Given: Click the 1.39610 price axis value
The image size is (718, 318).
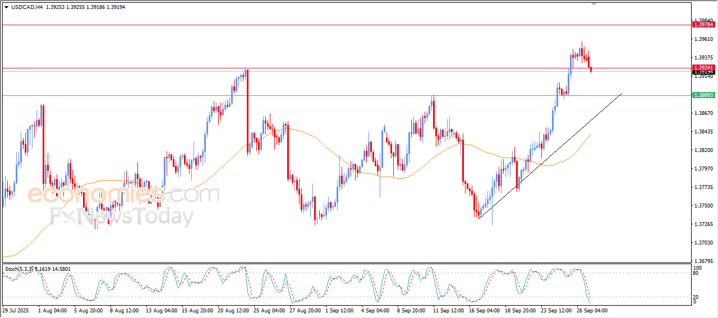Looking at the screenshot, I should tap(703, 39).
